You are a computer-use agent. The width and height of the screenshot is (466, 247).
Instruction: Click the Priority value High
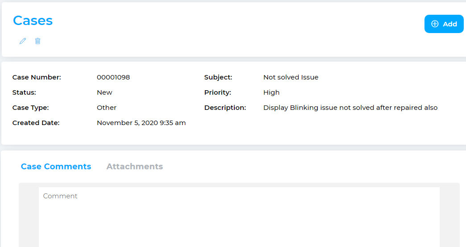click(271, 92)
